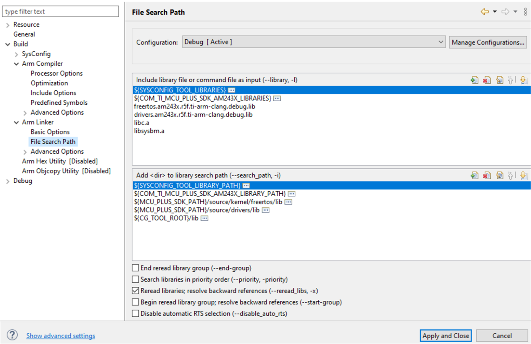The height and width of the screenshot is (344, 531).
Task: Delete selected library search path entry
Action: 487,175
